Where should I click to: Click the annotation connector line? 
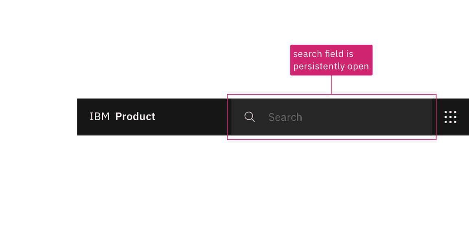coord(332,85)
